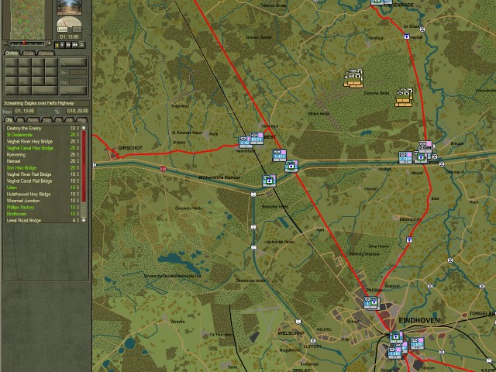Select unit at highway canal bridge near Best
Image resolution: width=496 pixels, height=372 pixels.
tap(291, 166)
